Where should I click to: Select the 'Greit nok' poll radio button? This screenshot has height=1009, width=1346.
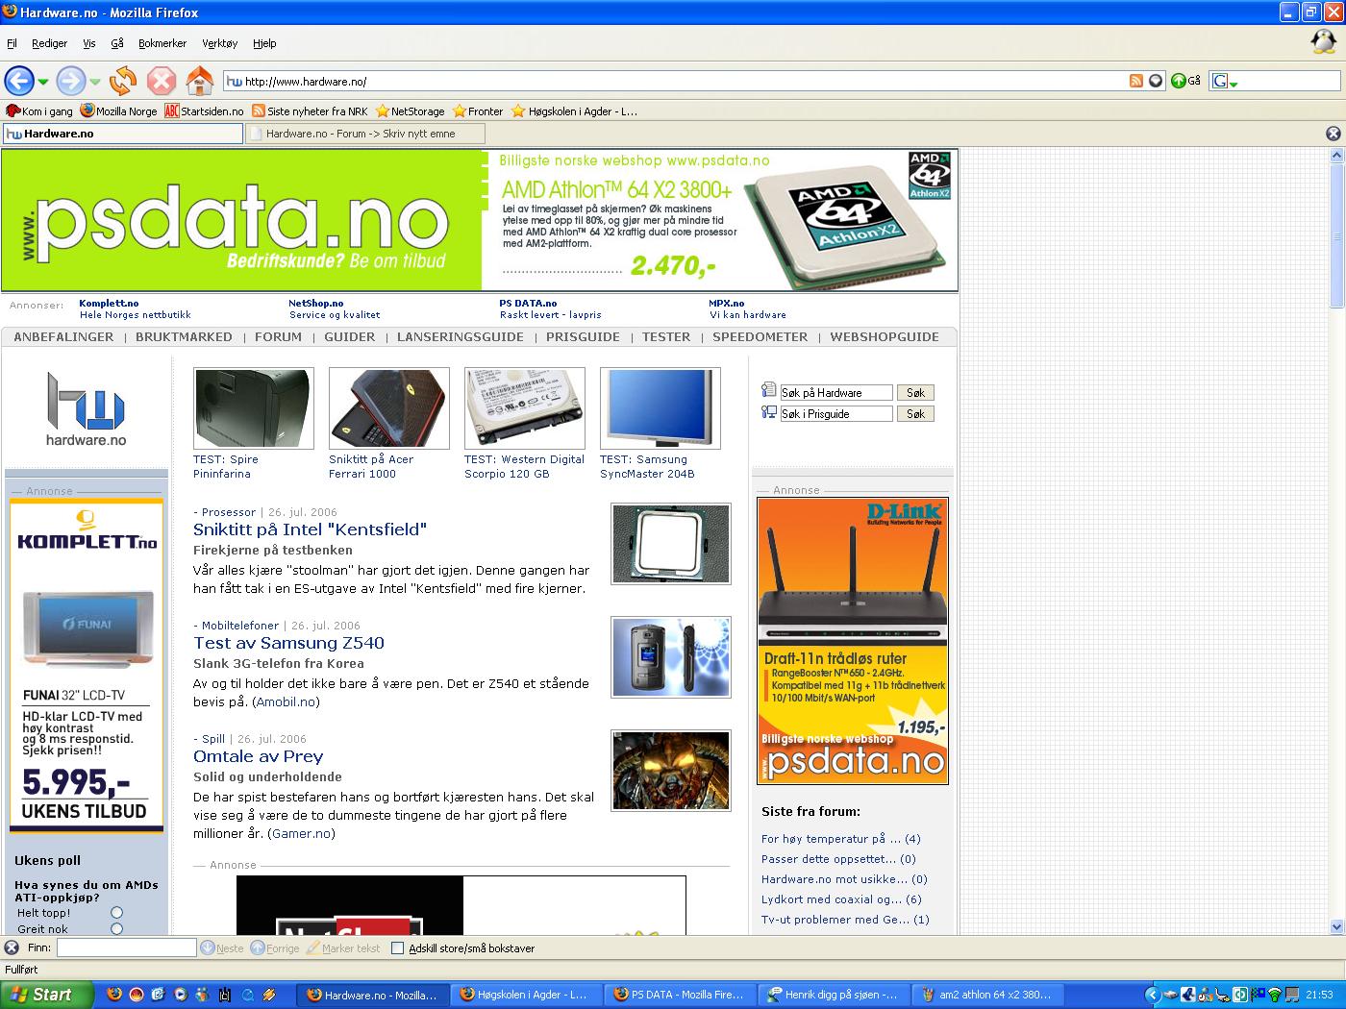pos(116,928)
